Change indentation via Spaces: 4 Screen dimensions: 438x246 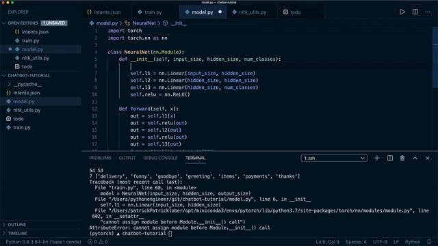356,242
